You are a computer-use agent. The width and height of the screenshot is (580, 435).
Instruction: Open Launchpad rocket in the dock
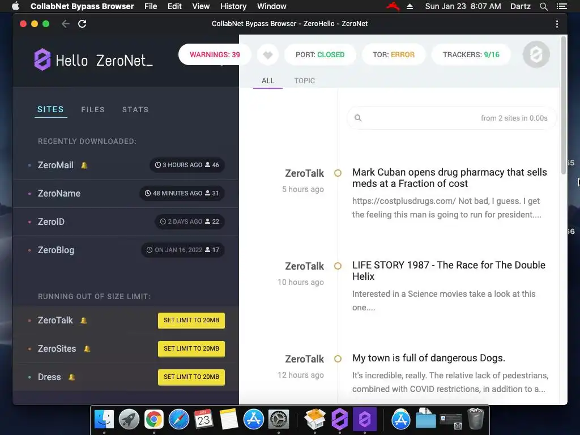(129, 420)
